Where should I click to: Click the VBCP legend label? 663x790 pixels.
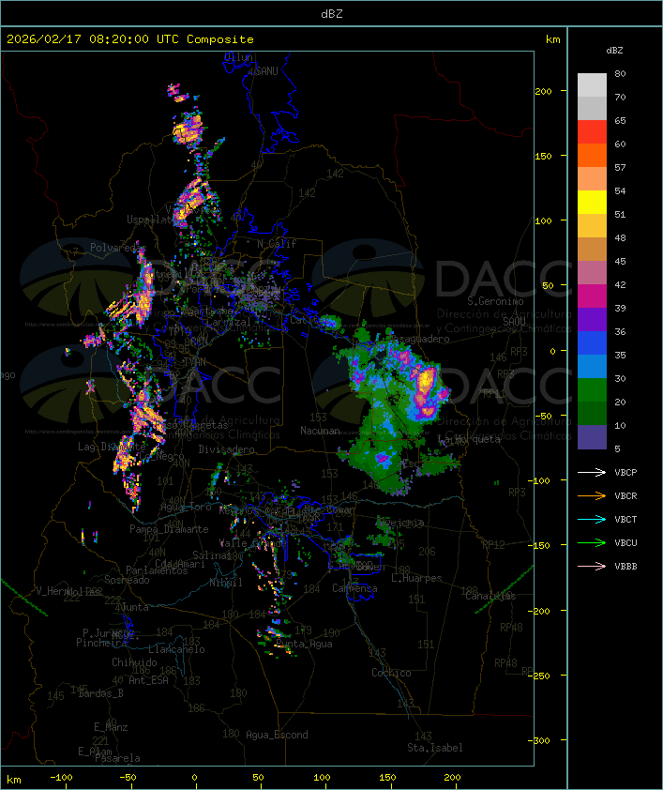625,473
